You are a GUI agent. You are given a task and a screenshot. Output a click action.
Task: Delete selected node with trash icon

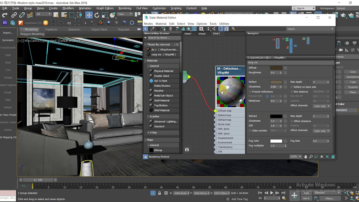[171, 29]
